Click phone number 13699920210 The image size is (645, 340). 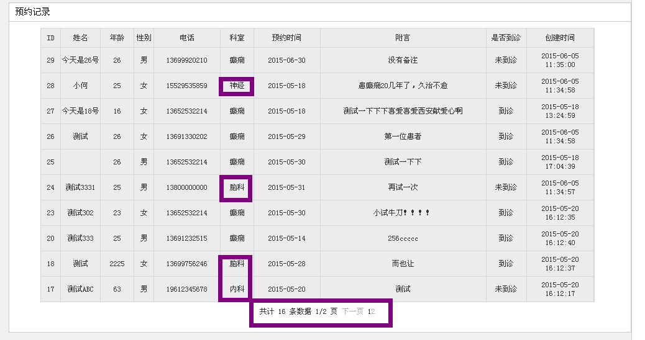point(186,60)
